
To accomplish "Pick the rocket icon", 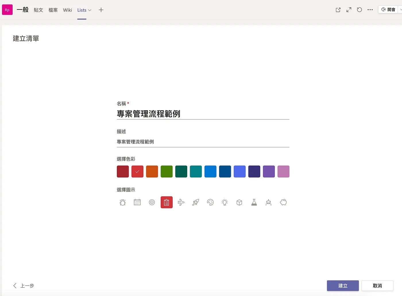I will click(x=196, y=202).
